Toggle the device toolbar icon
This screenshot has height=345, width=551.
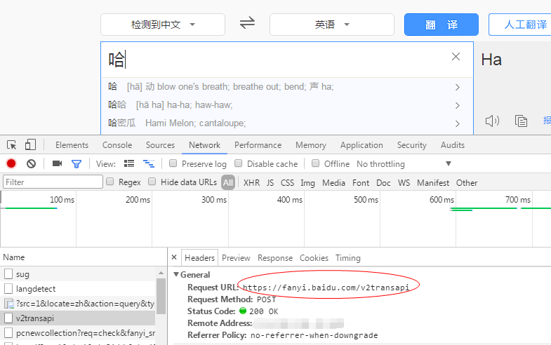coord(31,144)
